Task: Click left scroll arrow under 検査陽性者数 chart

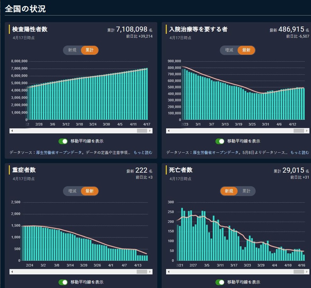Action: (12, 131)
